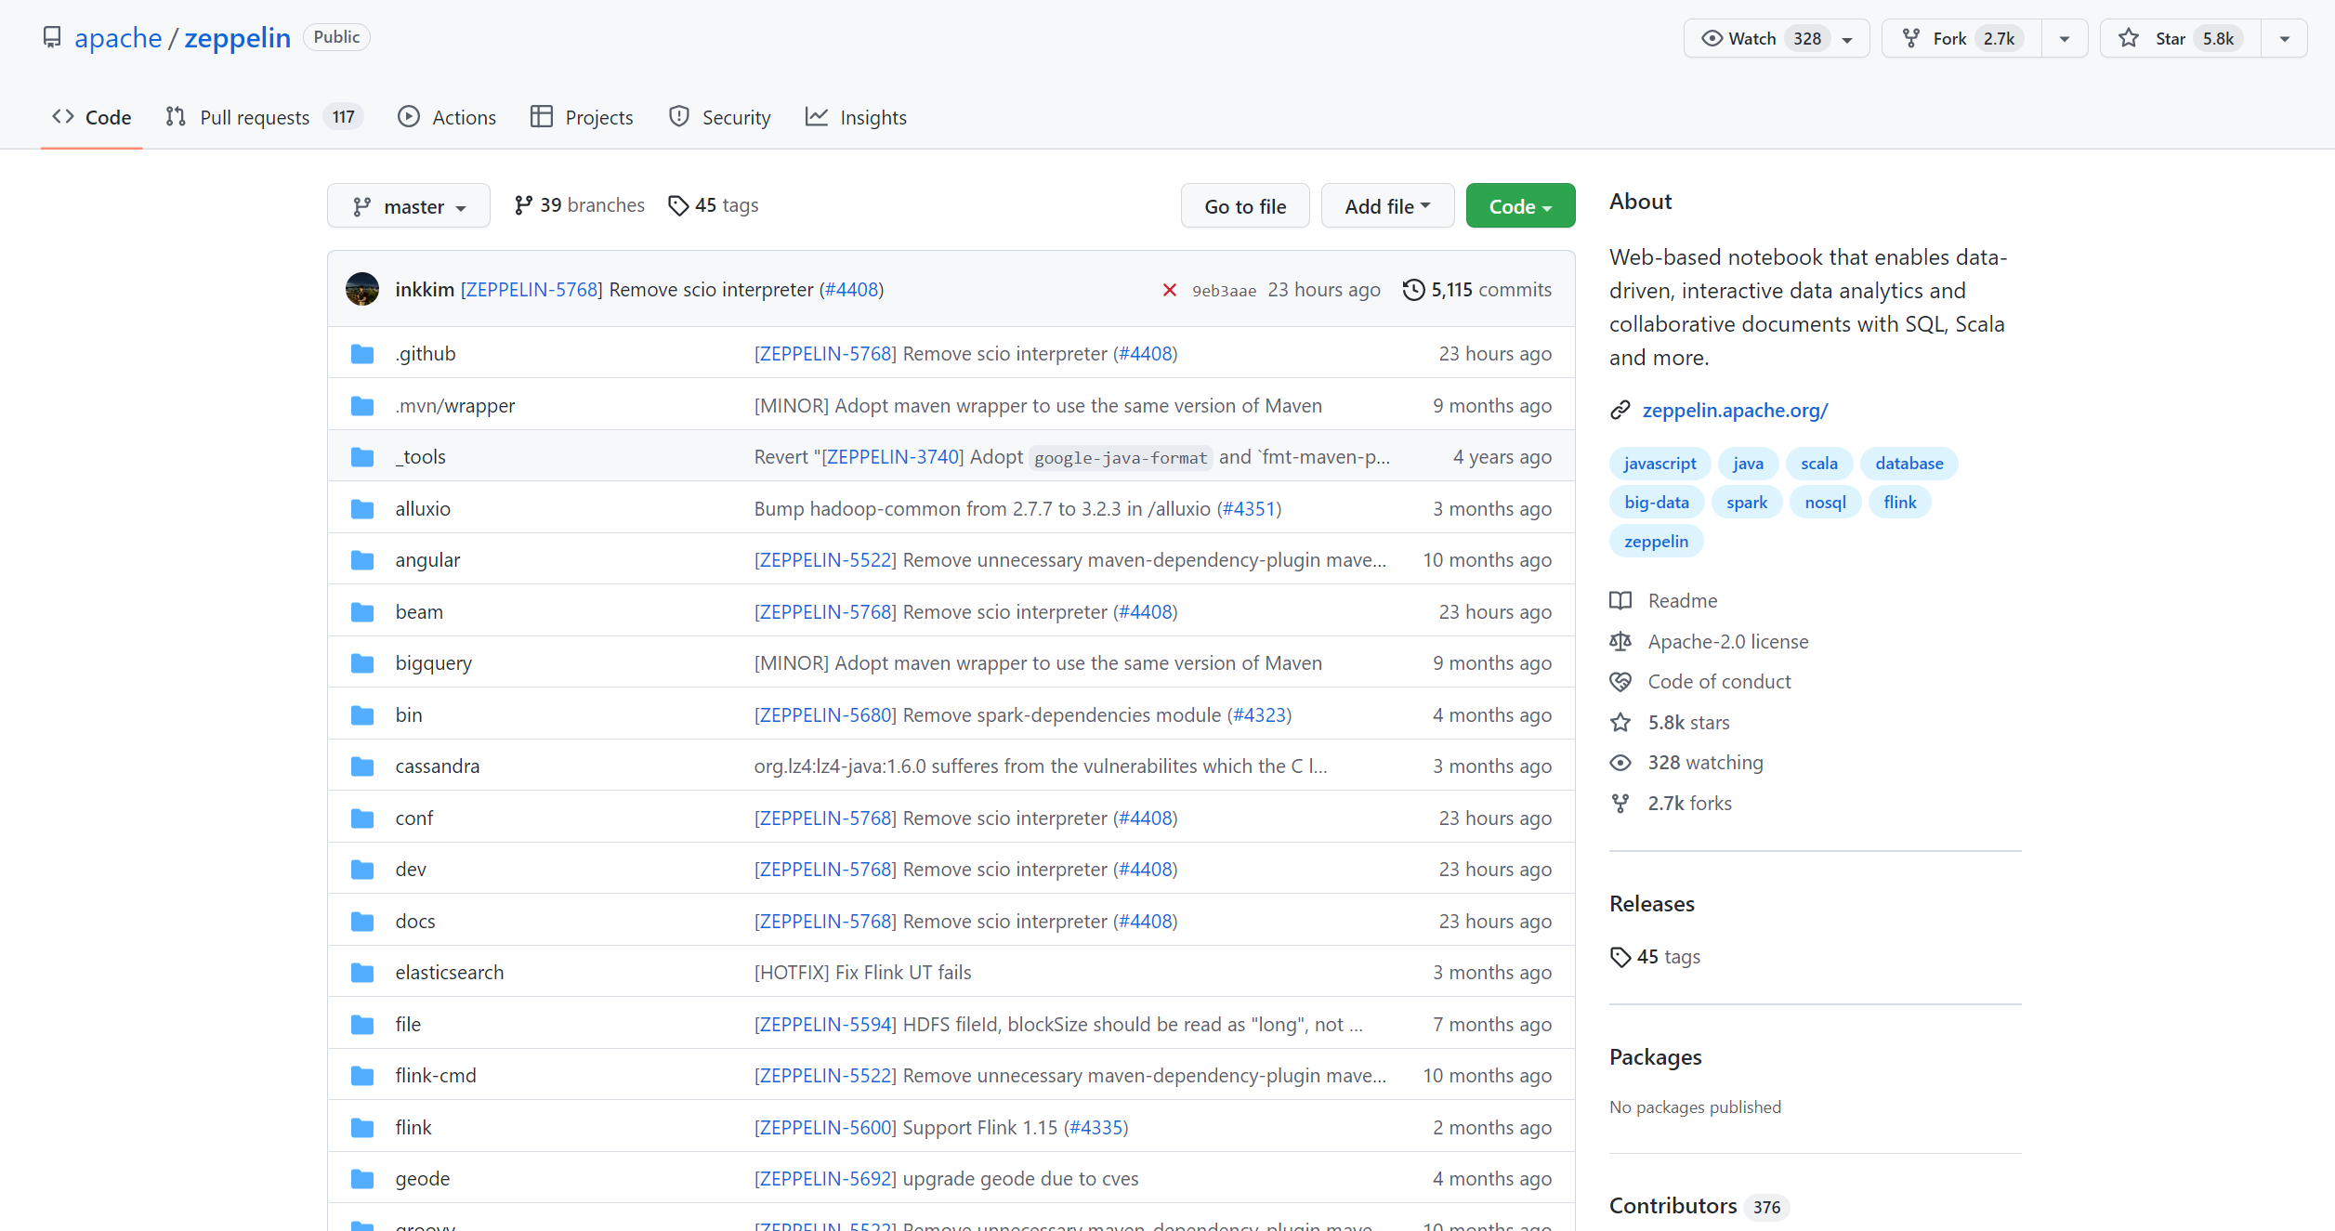Click the Go to file button
This screenshot has width=2335, height=1231.
(x=1245, y=206)
